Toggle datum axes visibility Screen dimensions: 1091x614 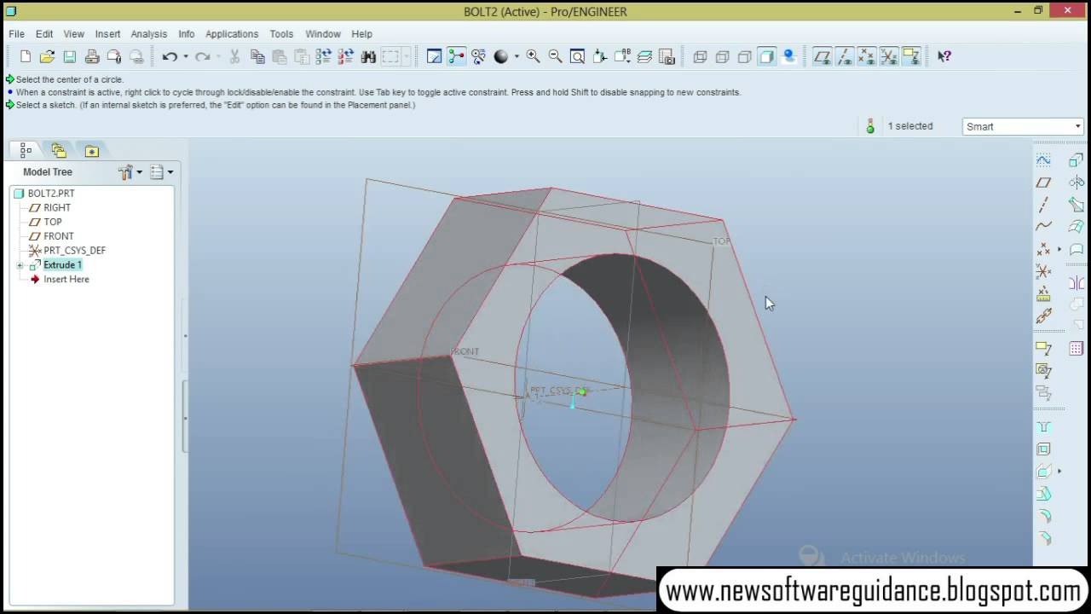(x=845, y=56)
